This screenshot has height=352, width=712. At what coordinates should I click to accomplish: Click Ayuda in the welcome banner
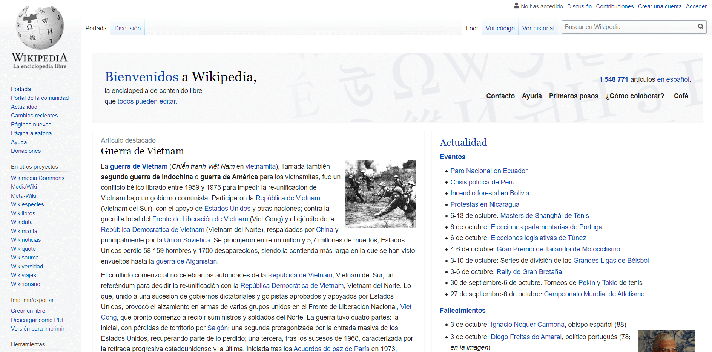click(532, 96)
